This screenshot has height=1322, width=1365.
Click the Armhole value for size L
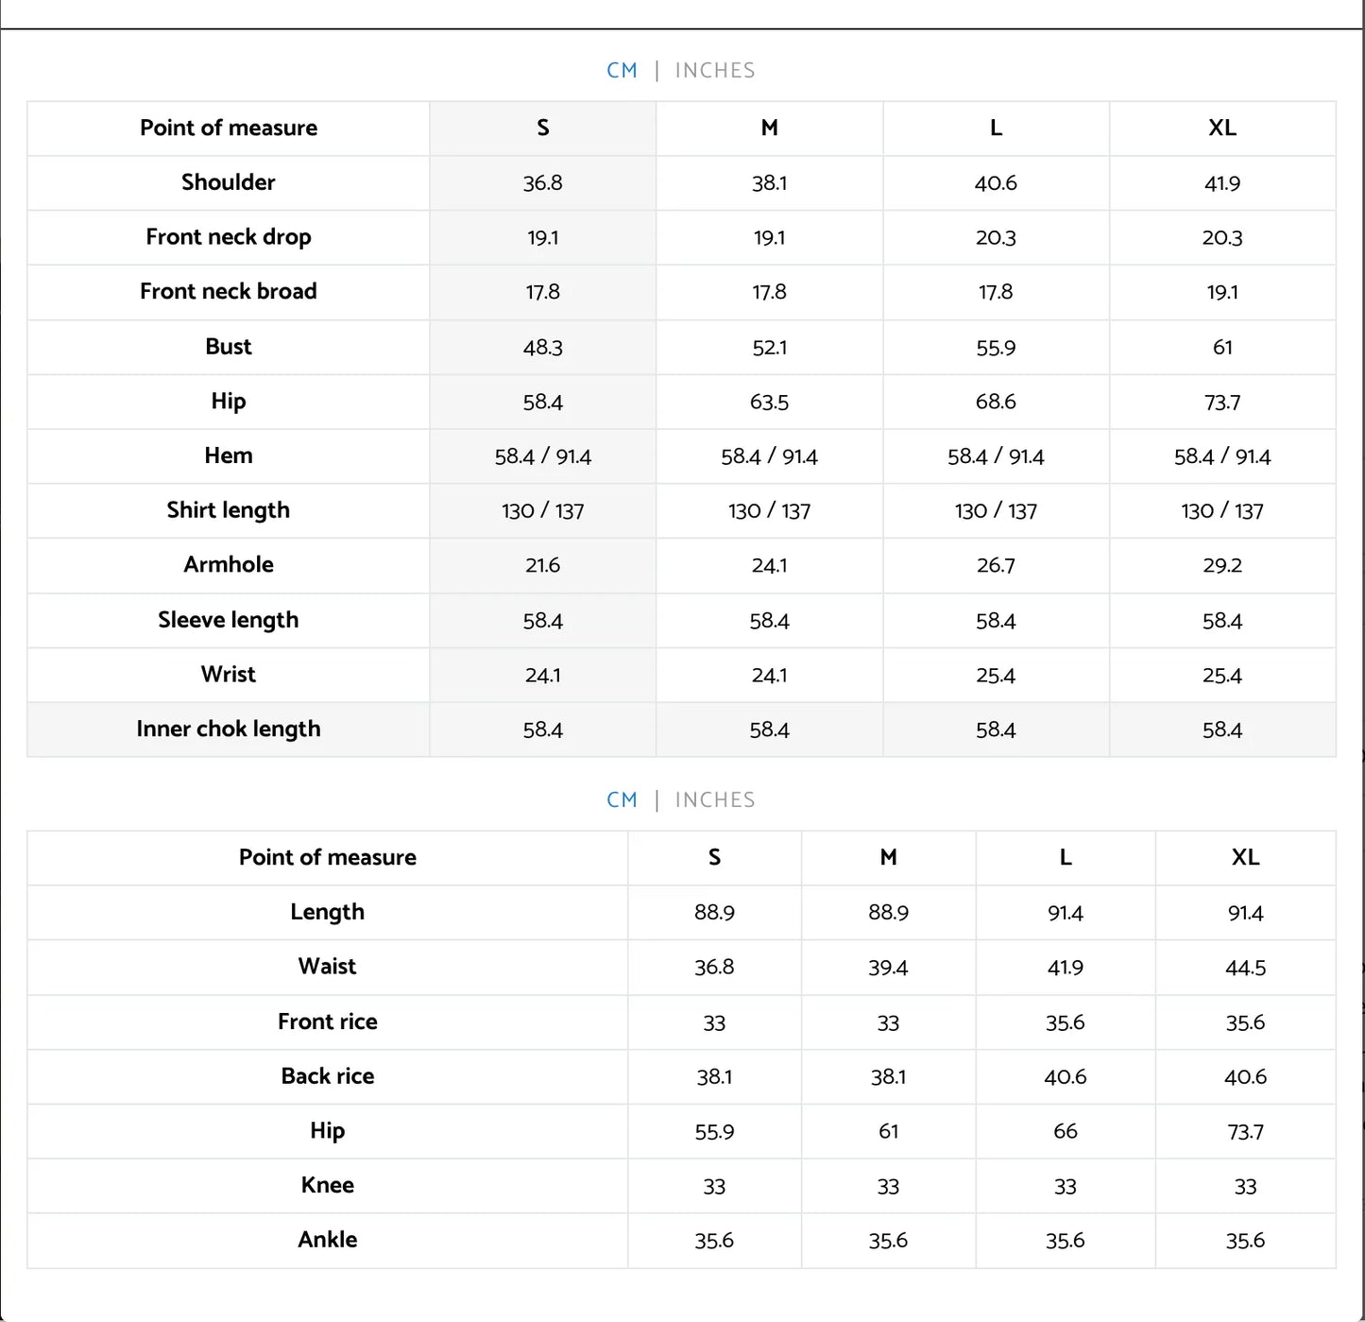(996, 566)
